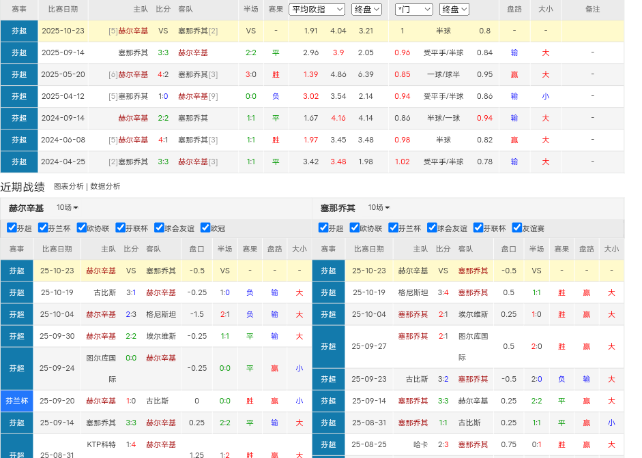Viewport: 642px width, 458px height.
Task: Click the light blue 芬兰杯 league badge
Action: click(17, 401)
